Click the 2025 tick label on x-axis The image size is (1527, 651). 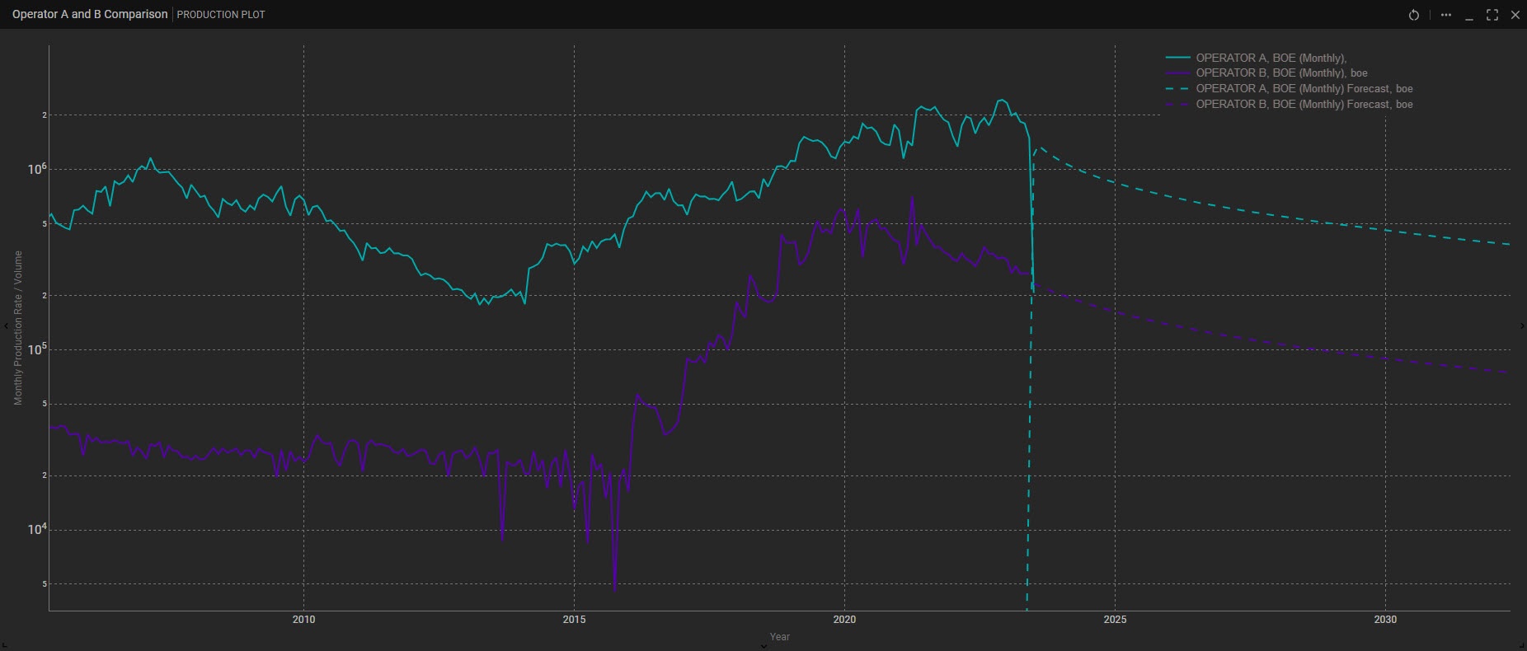1115,620
